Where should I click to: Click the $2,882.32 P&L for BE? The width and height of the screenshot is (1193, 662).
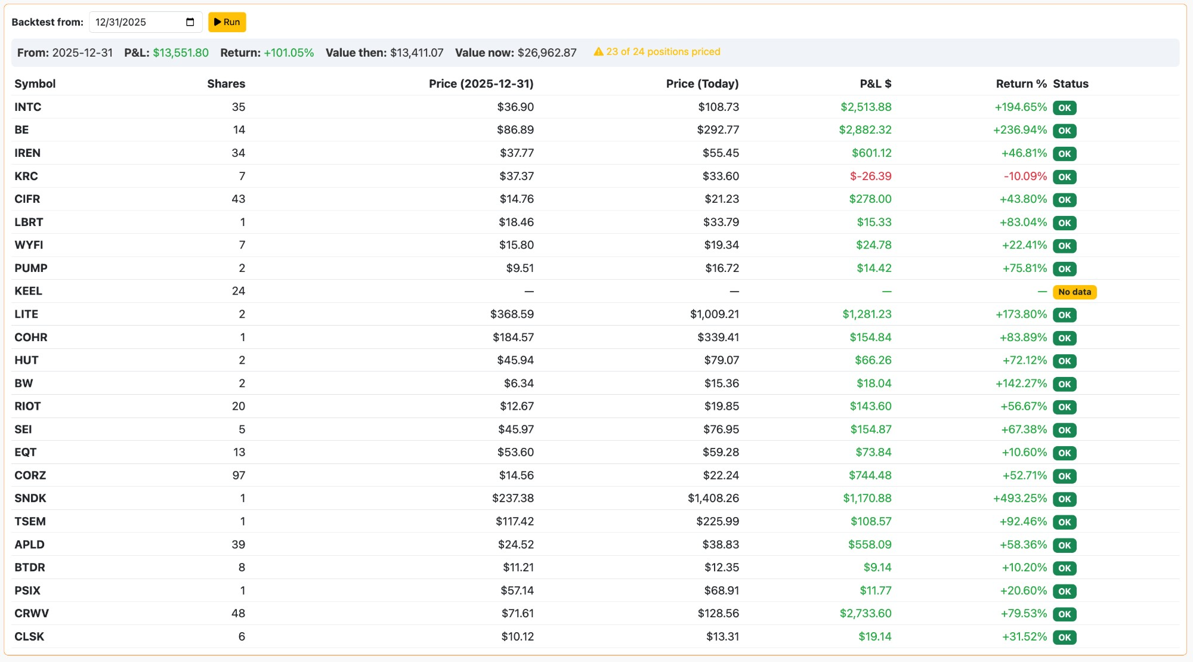click(x=865, y=129)
